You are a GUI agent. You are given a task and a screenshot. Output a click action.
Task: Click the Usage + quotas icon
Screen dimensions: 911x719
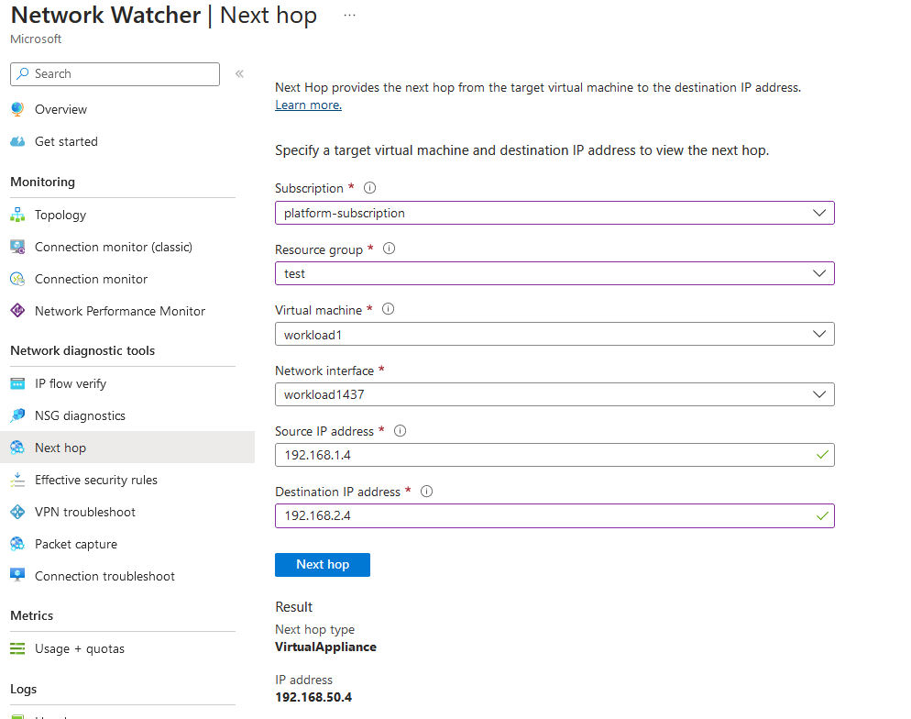click(x=17, y=648)
